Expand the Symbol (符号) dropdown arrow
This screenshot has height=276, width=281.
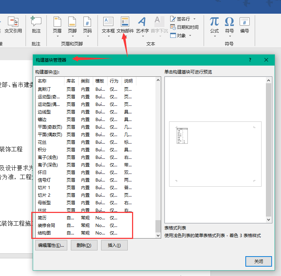(230, 36)
